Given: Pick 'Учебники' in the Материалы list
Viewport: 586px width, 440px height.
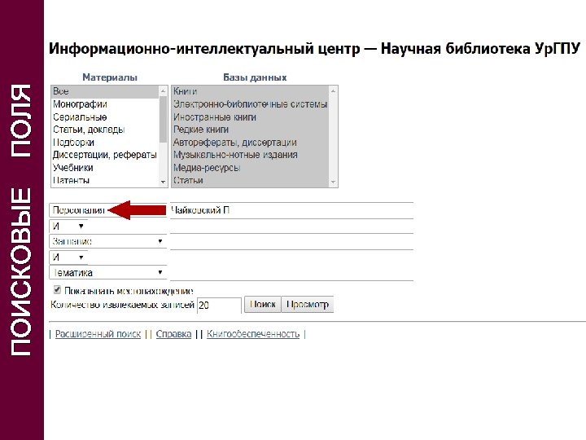Looking at the screenshot, I should (x=105, y=168).
